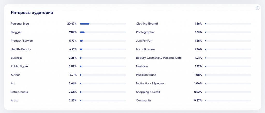Select the Motivational Speaker label
The image size is (265, 113).
pyautogui.click(x=150, y=84)
